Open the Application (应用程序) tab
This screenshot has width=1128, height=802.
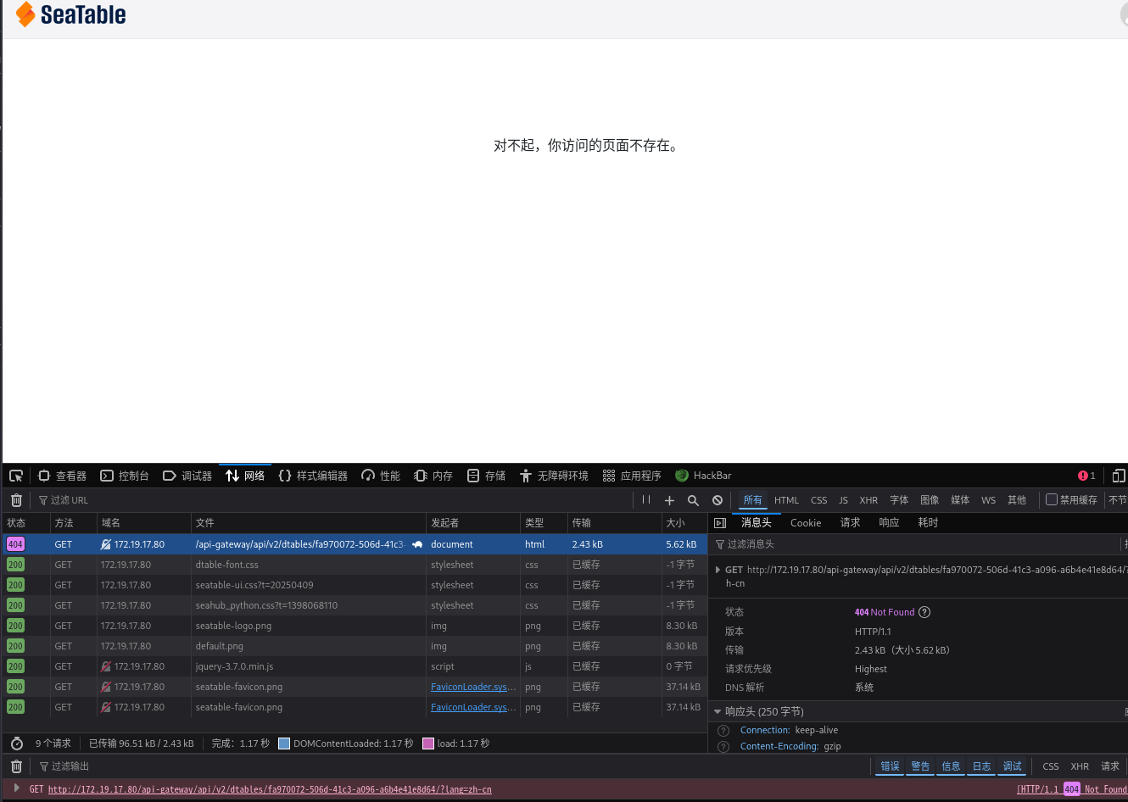(x=632, y=476)
